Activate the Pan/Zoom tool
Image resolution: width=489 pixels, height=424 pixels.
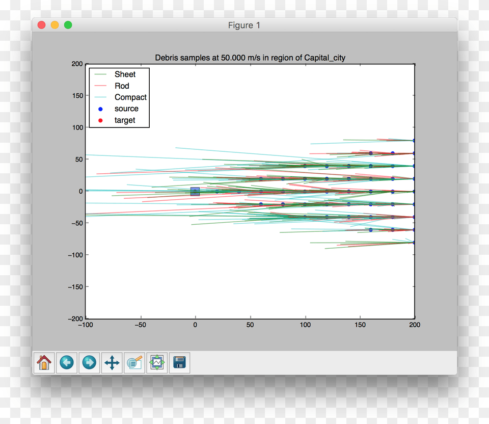(112, 363)
